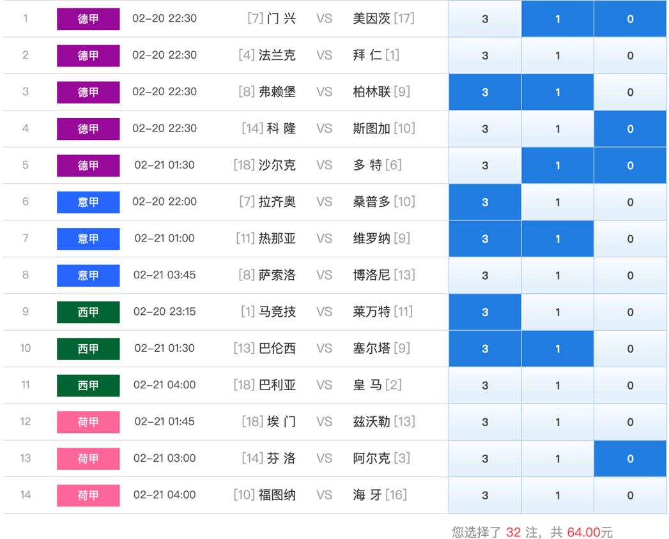Image resolution: width=669 pixels, height=539 pixels.
Task: Click the 德甲 league tag in row 1
Action: [x=88, y=19]
